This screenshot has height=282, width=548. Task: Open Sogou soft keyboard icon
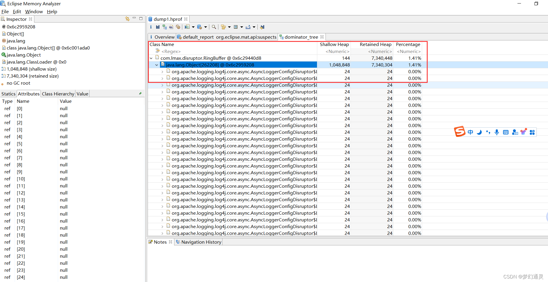click(506, 132)
